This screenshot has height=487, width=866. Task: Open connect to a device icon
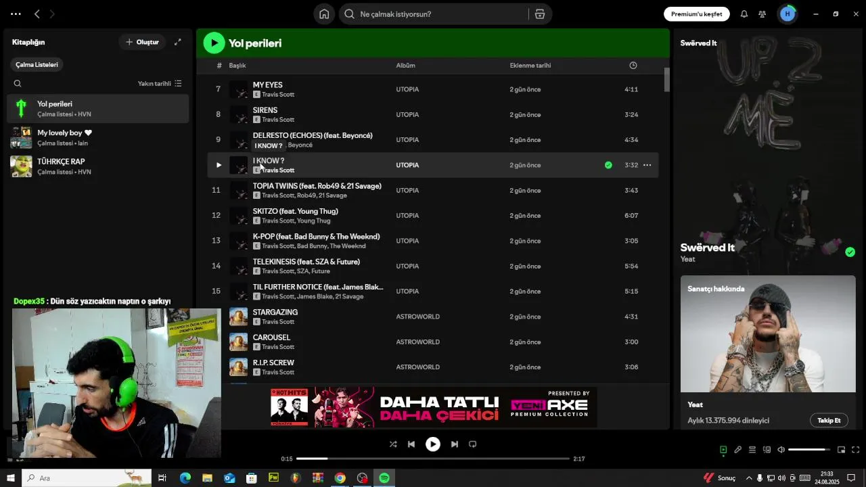767,450
